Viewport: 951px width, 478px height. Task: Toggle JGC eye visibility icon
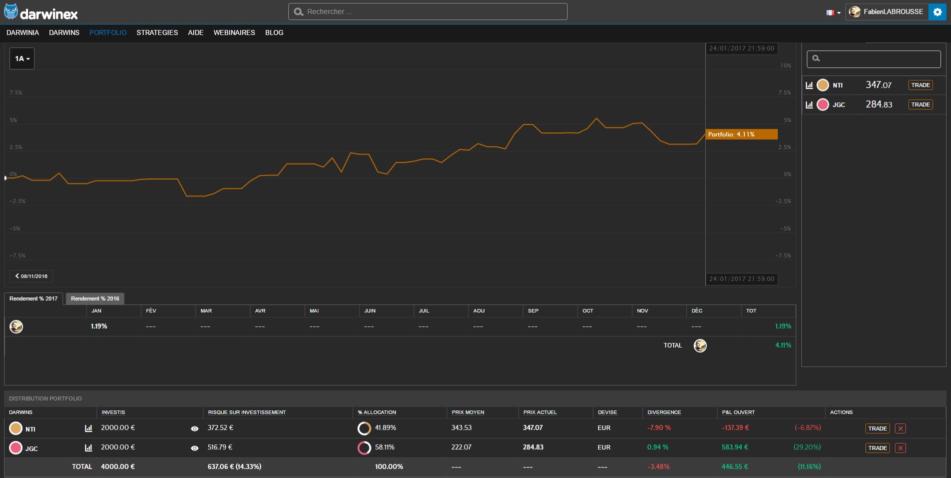195,448
